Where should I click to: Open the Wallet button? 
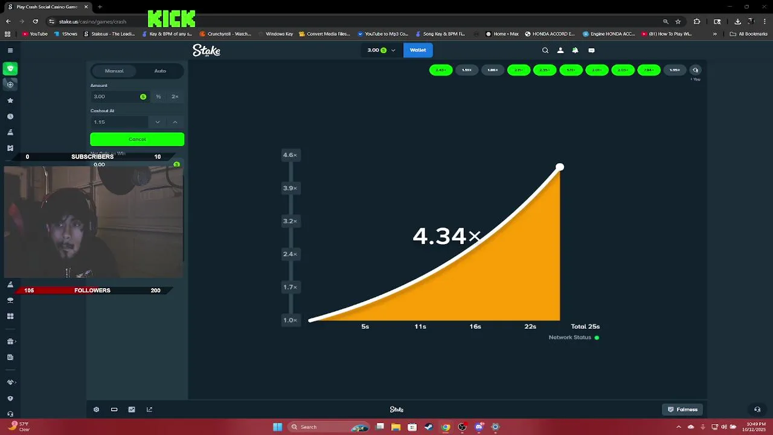pyautogui.click(x=418, y=50)
